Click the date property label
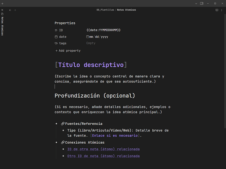The image size is (226, 169). point(63,37)
